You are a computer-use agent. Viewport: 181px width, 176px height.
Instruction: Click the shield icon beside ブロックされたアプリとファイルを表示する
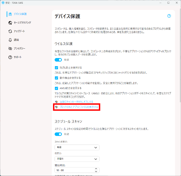[56, 107]
